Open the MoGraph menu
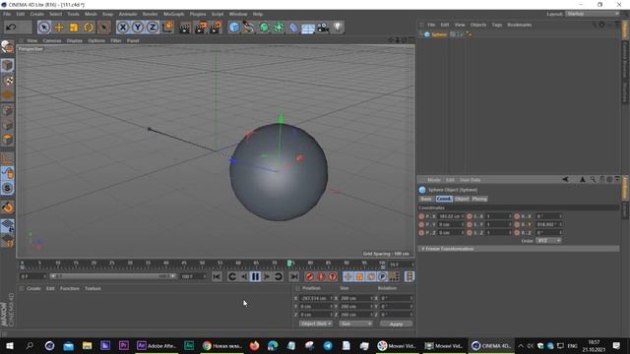 point(173,14)
